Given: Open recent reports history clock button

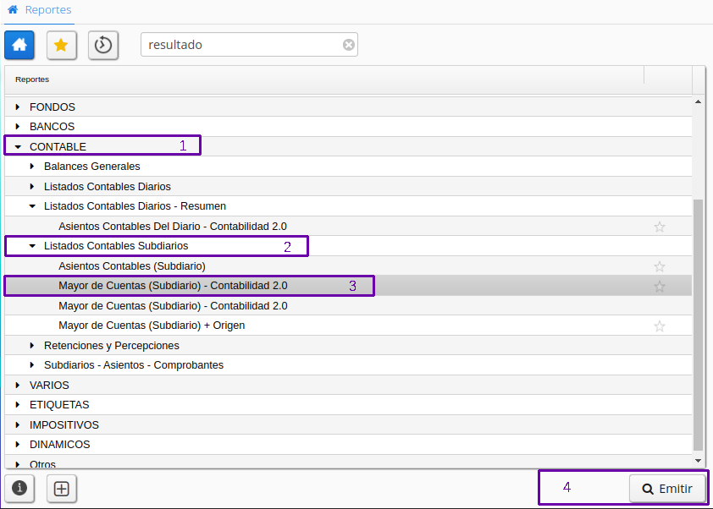Looking at the screenshot, I should coord(103,45).
